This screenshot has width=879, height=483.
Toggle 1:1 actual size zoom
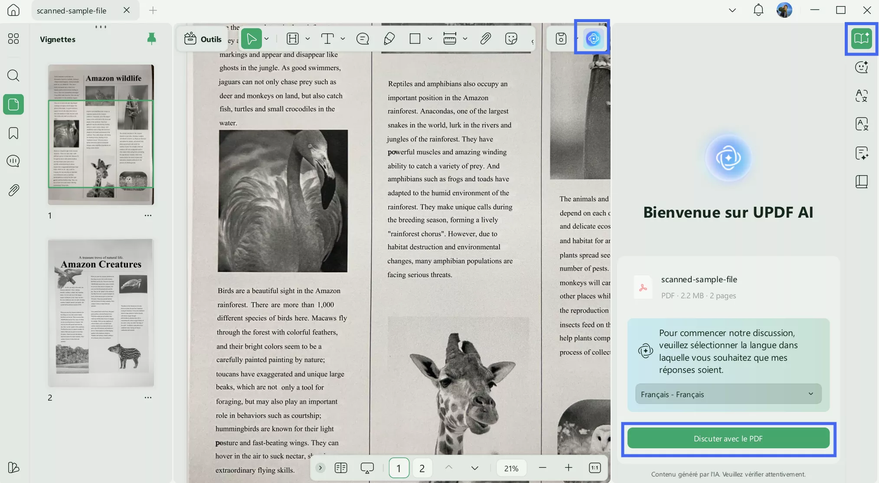click(595, 468)
